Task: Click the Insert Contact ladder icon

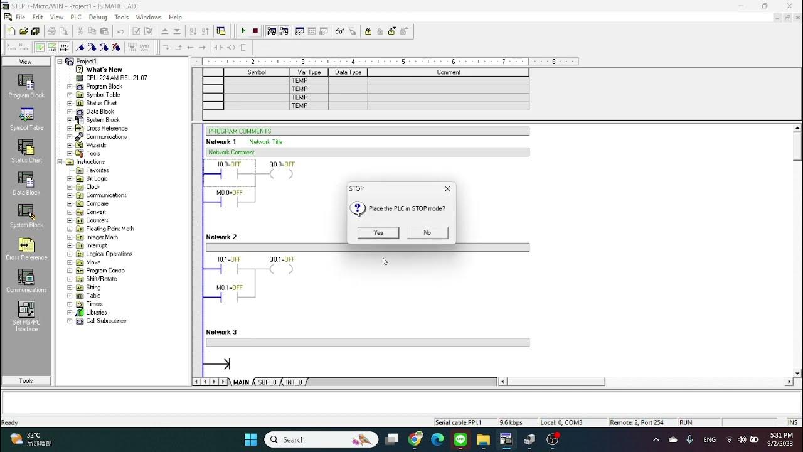Action: tap(219, 47)
